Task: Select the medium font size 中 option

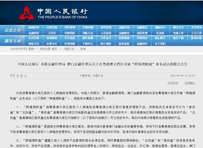Action: (21, 76)
